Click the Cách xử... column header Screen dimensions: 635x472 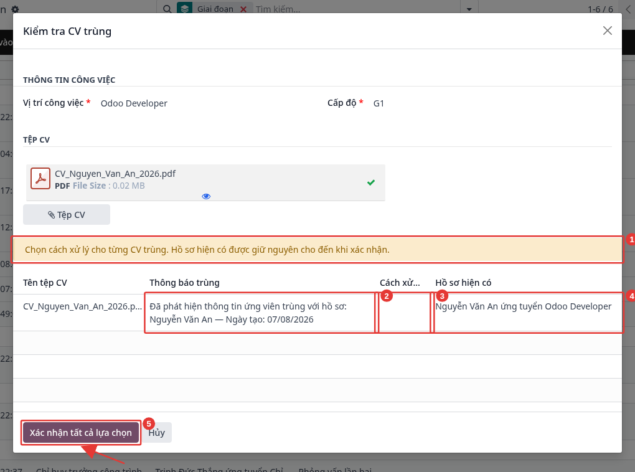pyautogui.click(x=400, y=283)
